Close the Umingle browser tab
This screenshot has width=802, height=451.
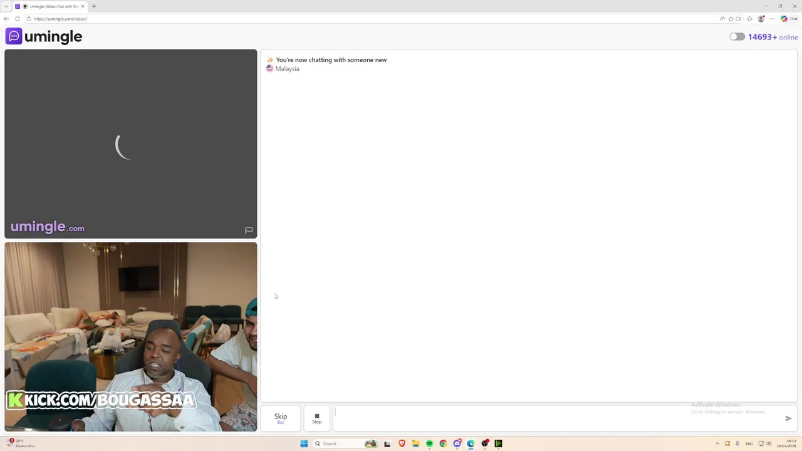click(x=83, y=6)
